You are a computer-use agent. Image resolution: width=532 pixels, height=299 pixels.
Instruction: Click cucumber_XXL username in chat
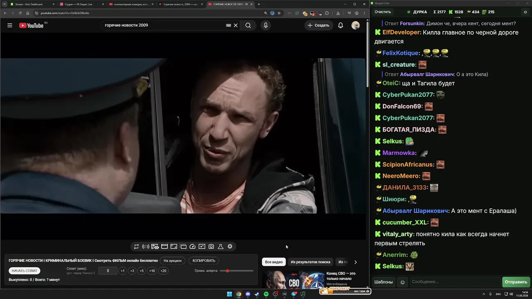coord(405,223)
